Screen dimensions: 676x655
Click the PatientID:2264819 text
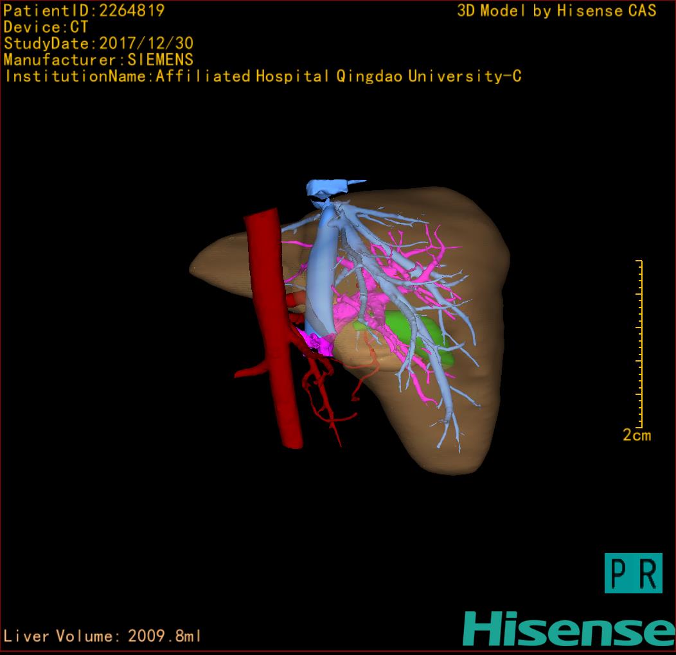84,10
